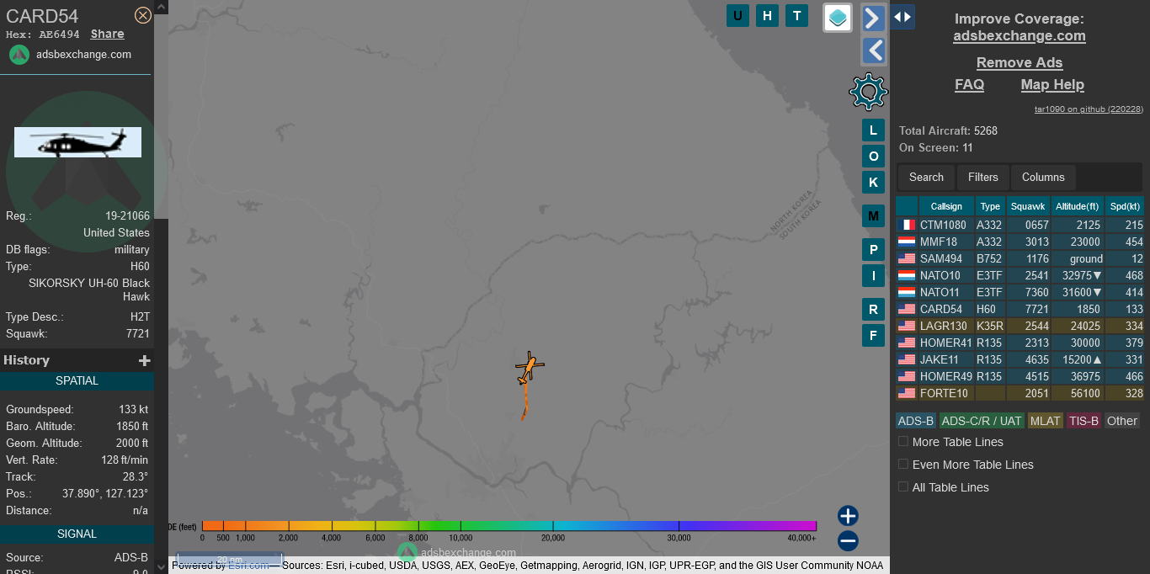Image resolution: width=1150 pixels, height=574 pixels.
Task: Open the Esri.com attribution link
Action: [x=248, y=566]
